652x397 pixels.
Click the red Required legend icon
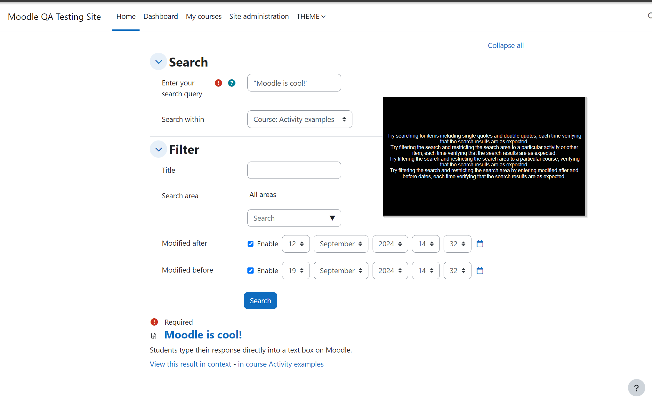coord(154,322)
